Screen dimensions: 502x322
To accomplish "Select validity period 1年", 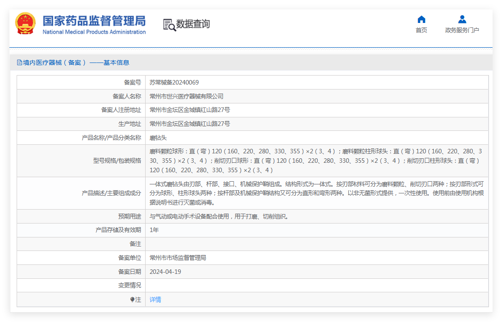I will pos(154,230).
